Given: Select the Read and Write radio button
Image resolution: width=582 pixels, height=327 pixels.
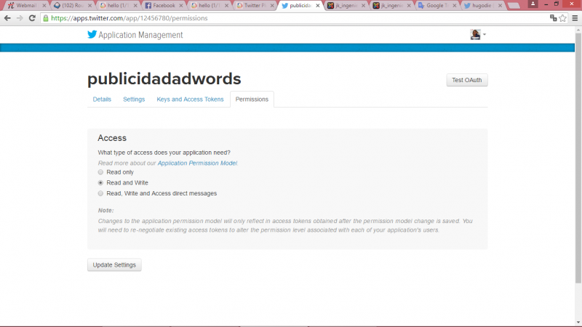Looking at the screenshot, I should pos(100,183).
